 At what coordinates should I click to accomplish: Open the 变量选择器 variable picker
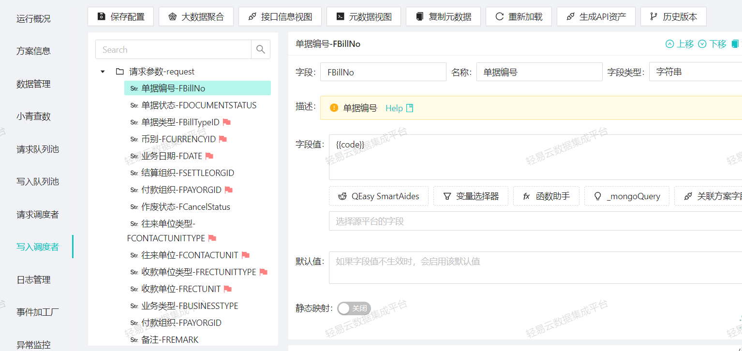click(471, 196)
